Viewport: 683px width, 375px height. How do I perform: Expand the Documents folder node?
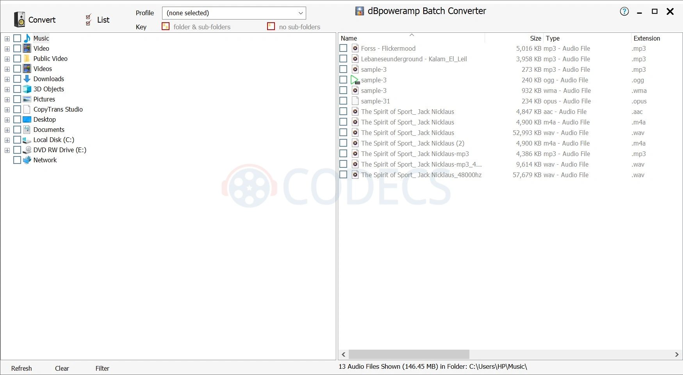(x=7, y=130)
